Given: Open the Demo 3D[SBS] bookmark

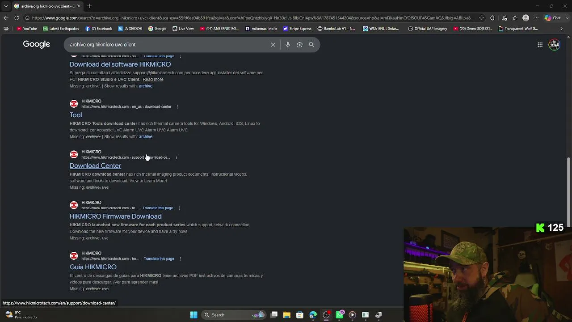Looking at the screenshot, I should (x=473, y=29).
